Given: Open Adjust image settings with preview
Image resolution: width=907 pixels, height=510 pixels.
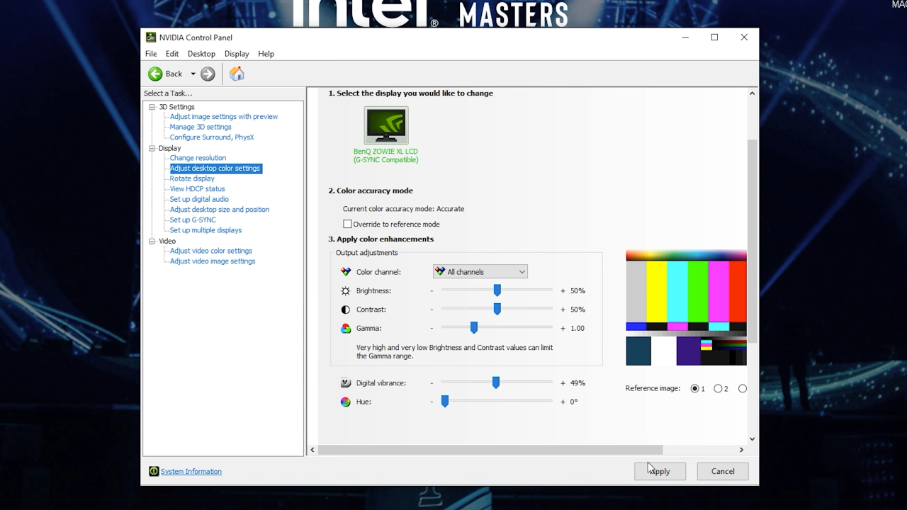Looking at the screenshot, I should tap(224, 117).
